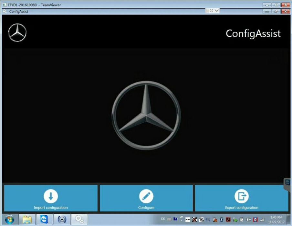292x226 pixels.
Task: Open the Windows Start menu orb
Action: tap(9, 220)
